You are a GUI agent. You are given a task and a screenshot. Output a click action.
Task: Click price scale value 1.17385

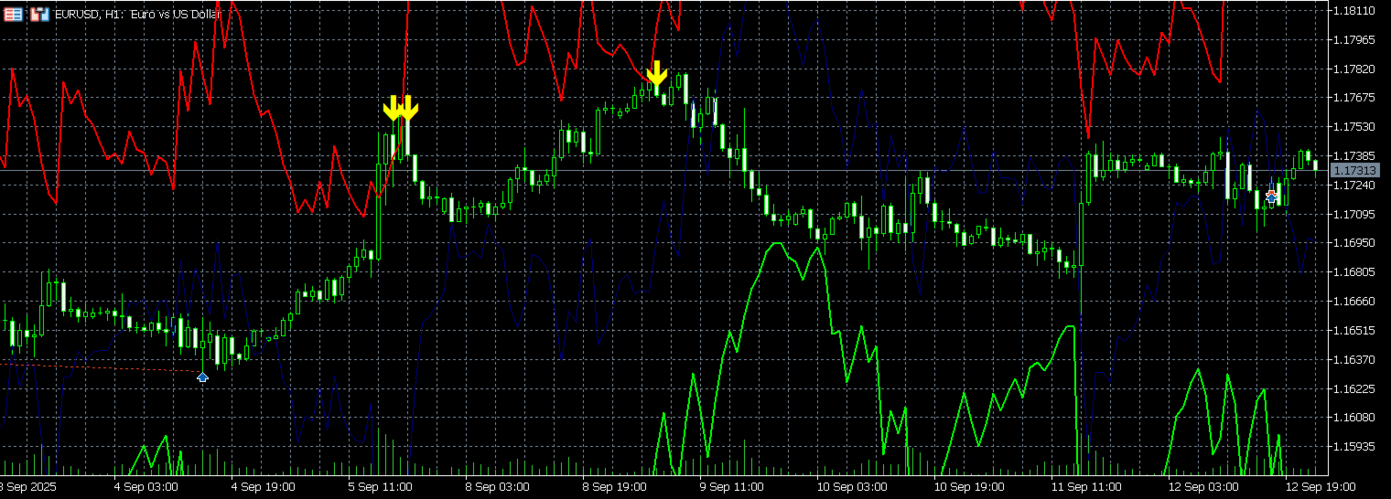pos(1355,156)
